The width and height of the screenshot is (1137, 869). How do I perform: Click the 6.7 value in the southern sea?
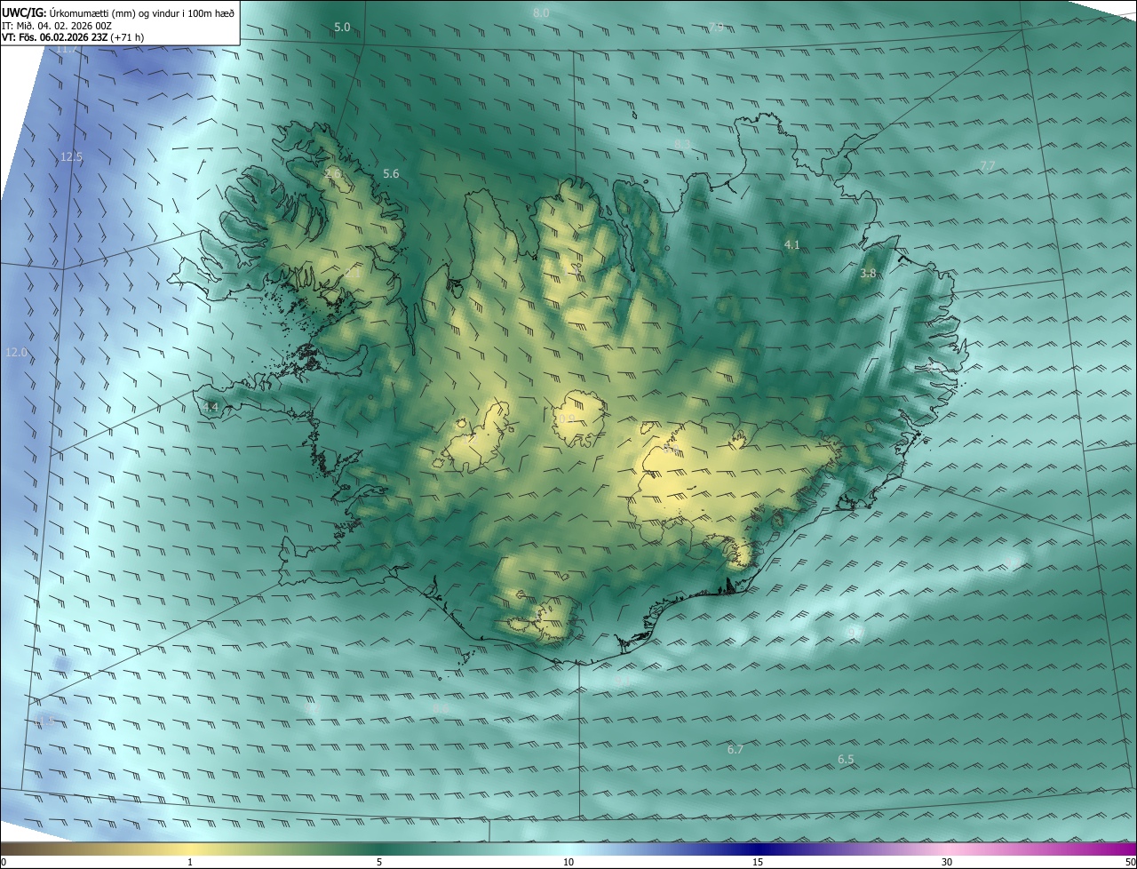[735, 749]
